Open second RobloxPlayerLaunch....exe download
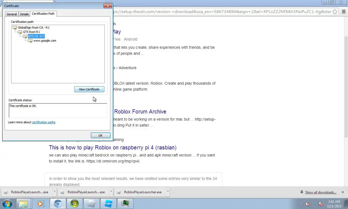The height and width of the screenshot is (209, 348). click(x=84, y=192)
